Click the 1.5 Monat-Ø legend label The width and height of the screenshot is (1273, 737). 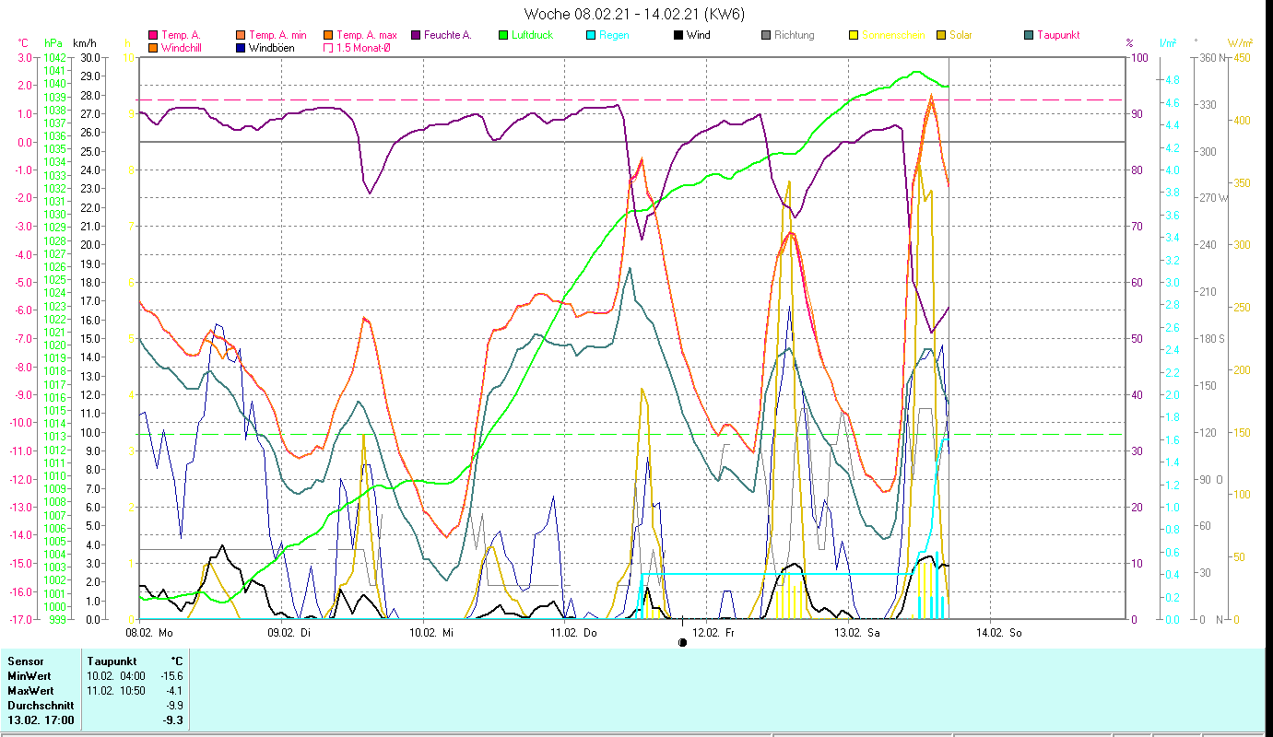pos(363,47)
